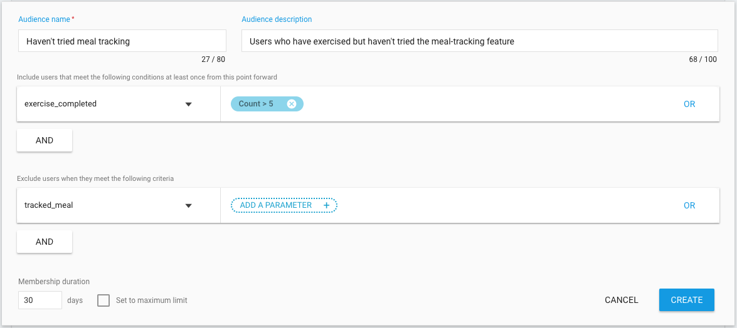Click OR in the exercise_completed row
Image resolution: width=737 pixels, height=328 pixels.
coord(689,105)
